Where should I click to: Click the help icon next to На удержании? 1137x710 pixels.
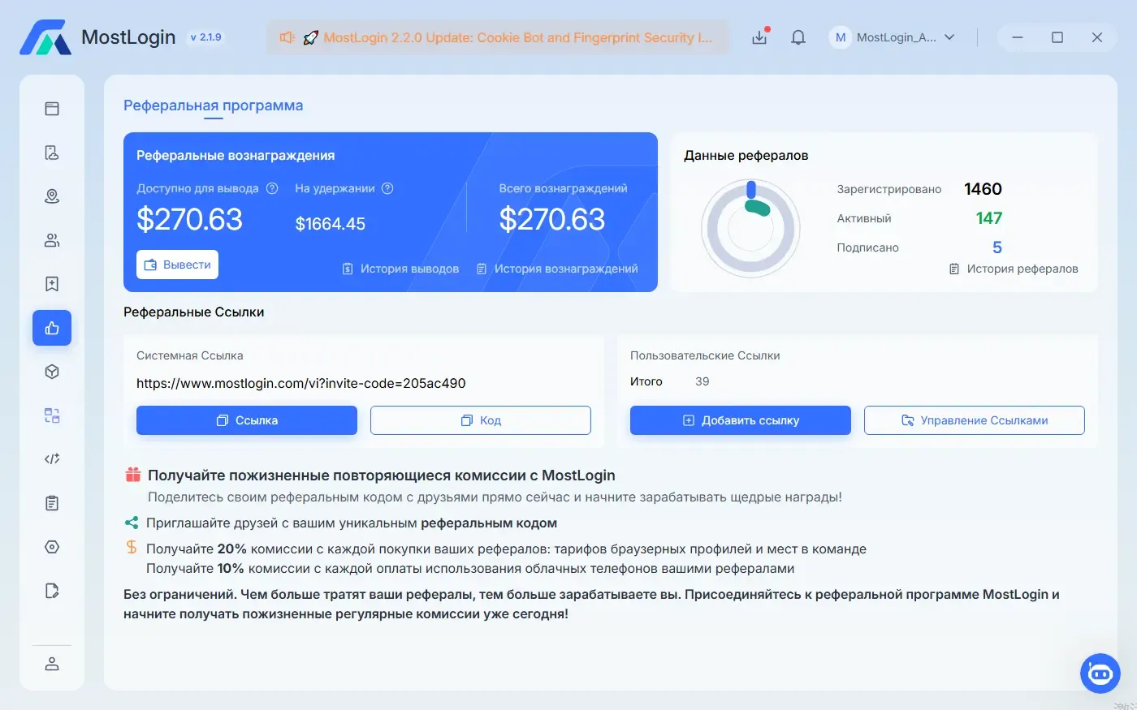click(387, 188)
